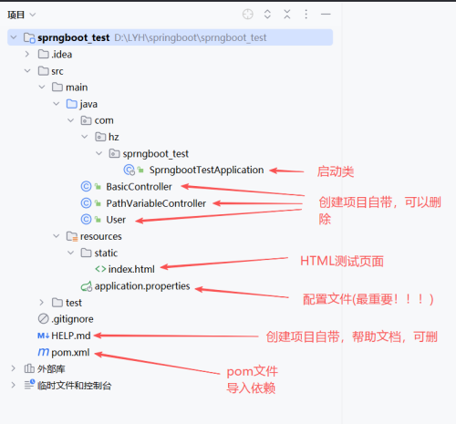The image size is (456, 424).
Task: Click the 外部库 library icon
Action: [29, 368]
